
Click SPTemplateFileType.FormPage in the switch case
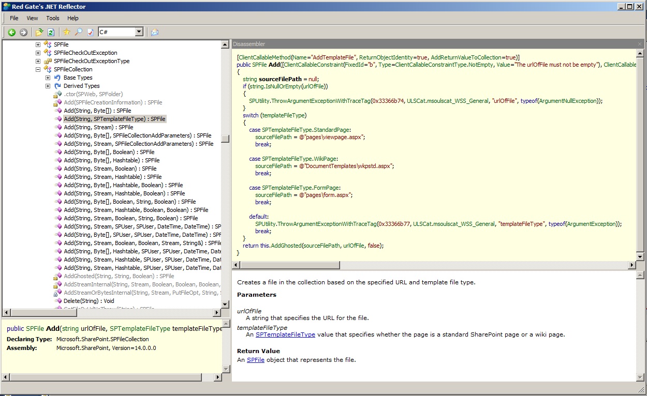click(301, 188)
